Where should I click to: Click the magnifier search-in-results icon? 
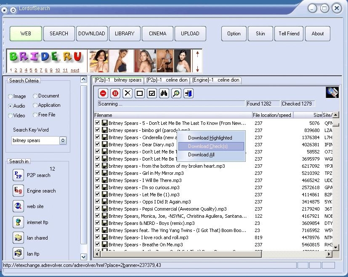(x=176, y=93)
